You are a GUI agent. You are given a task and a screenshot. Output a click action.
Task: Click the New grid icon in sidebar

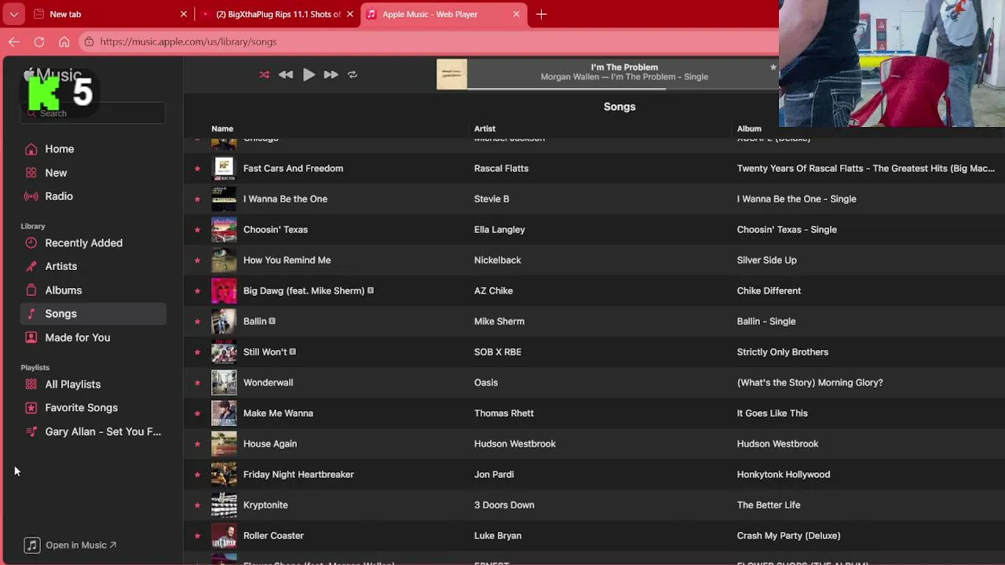[x=31, y=173]
